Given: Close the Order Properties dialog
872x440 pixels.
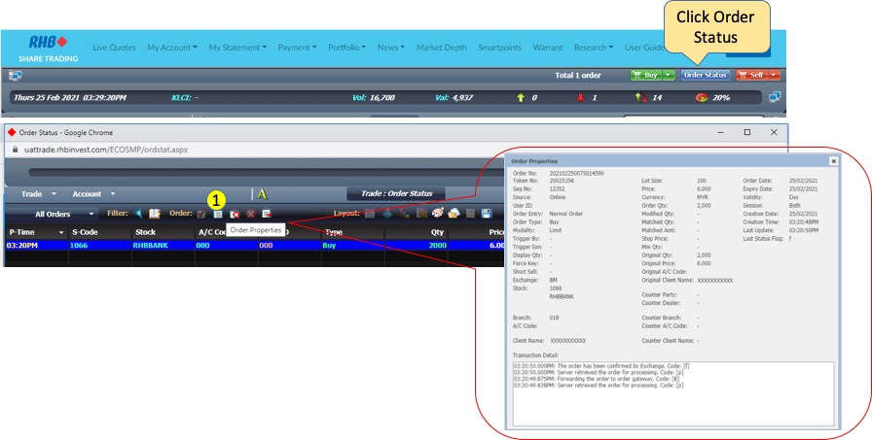Looking at the screenshot, I should pos(833,161).
